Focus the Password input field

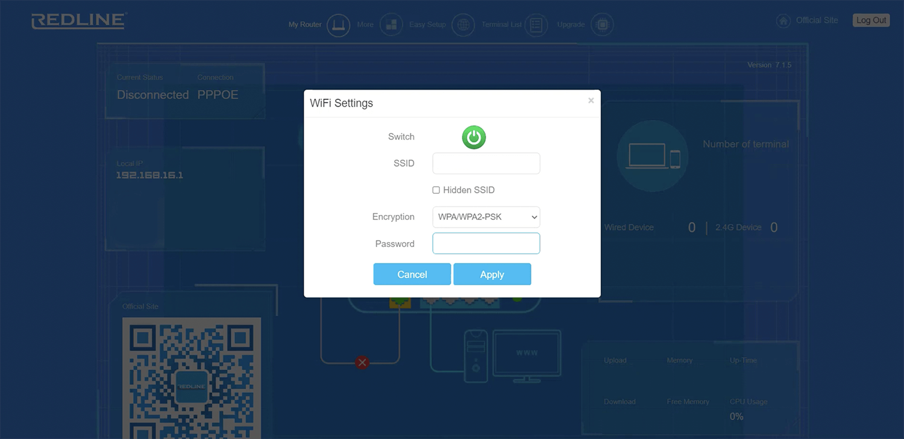click(486, 244)
